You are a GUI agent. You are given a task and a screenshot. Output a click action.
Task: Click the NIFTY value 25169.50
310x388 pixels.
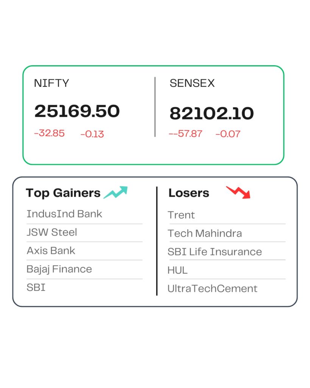tap(77, 111)
